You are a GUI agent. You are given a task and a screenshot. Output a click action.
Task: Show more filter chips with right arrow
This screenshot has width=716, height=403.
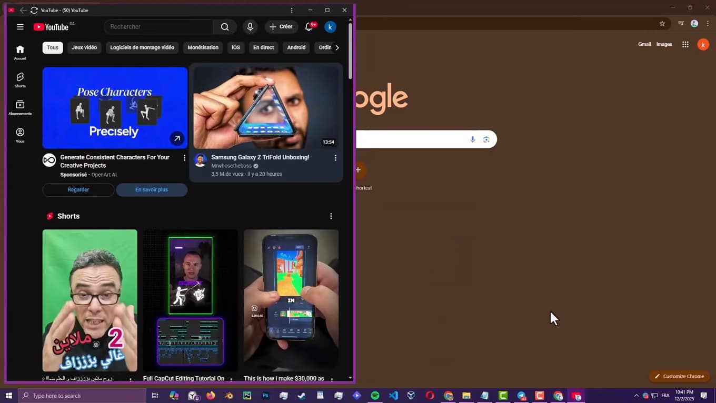(x=337, y=47)
